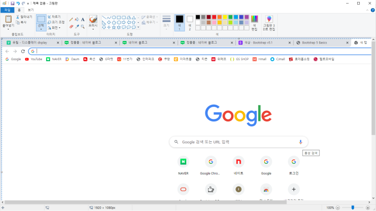Open the 회전 (Rotate) dropdown
Image resolution: width=376 pixels, height=211 pixels.
(x=54, y=27)
